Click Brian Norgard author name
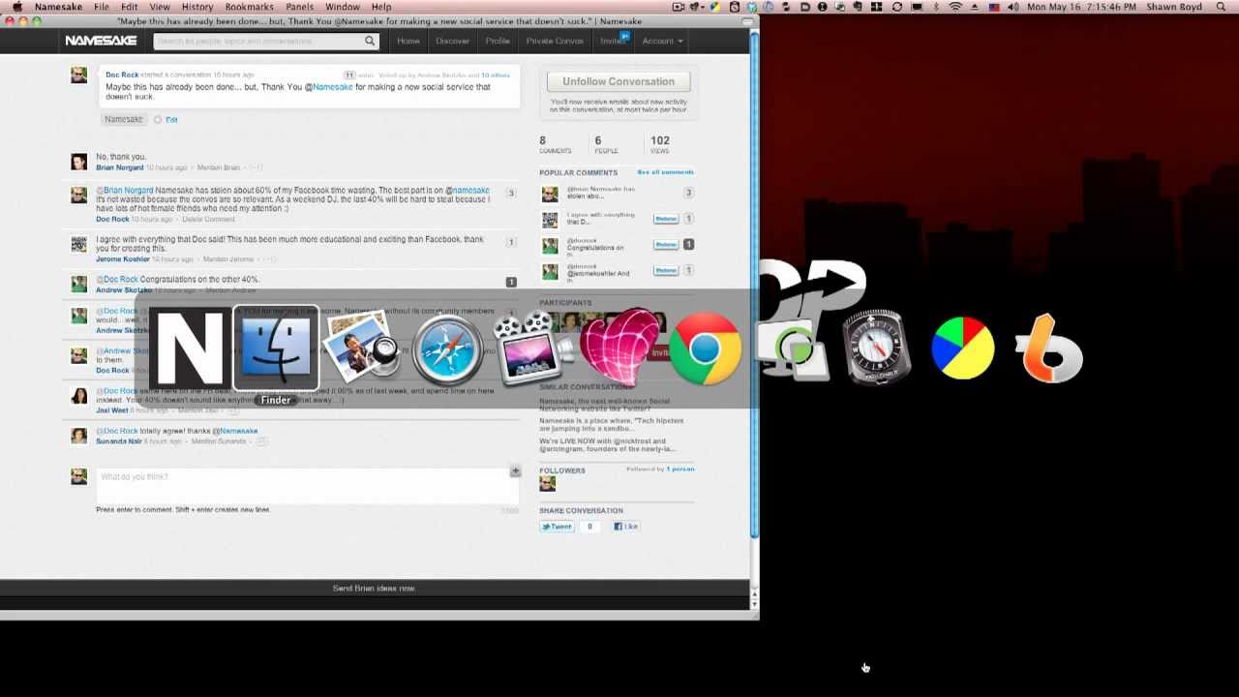 (x=120, y=168)
